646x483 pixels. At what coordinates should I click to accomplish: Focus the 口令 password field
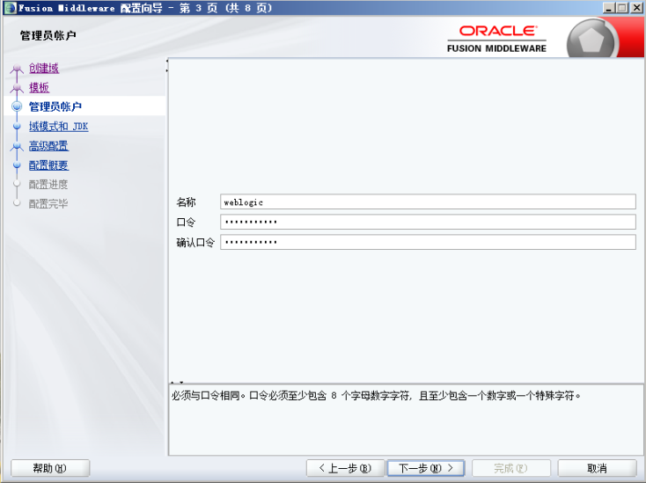tap(427, 223)
